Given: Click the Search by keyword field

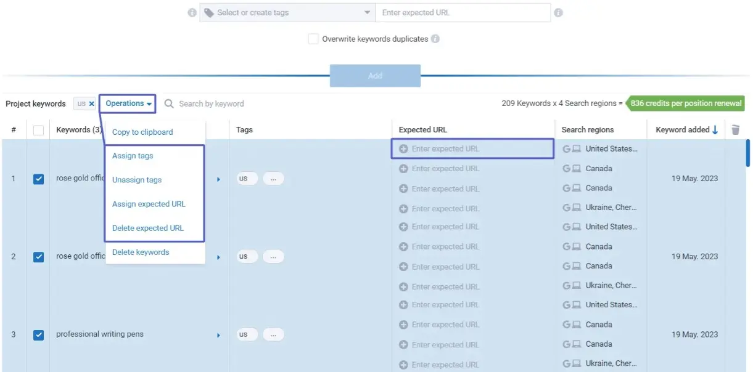Looking at the screenshot, I should coord(211,103).
